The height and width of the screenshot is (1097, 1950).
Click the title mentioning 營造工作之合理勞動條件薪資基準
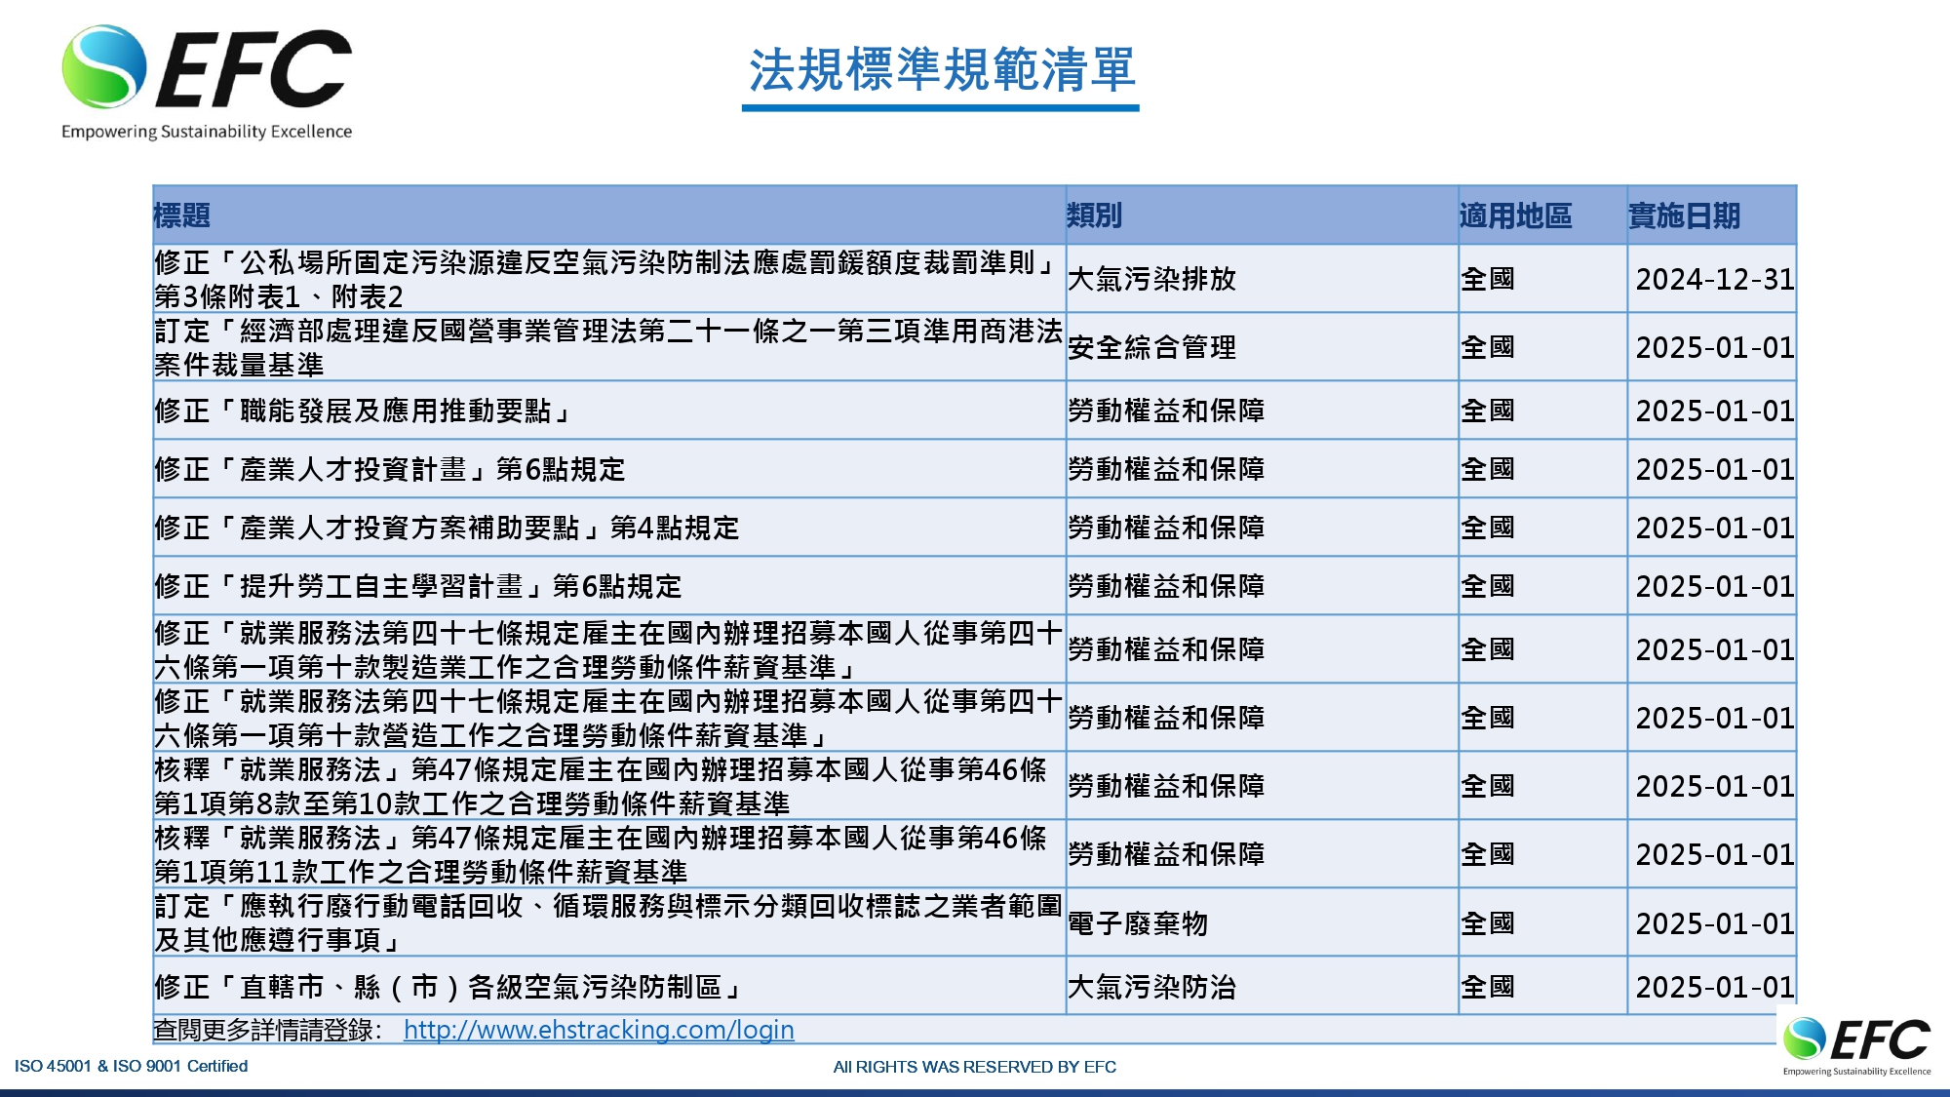(x=608, y=718)
